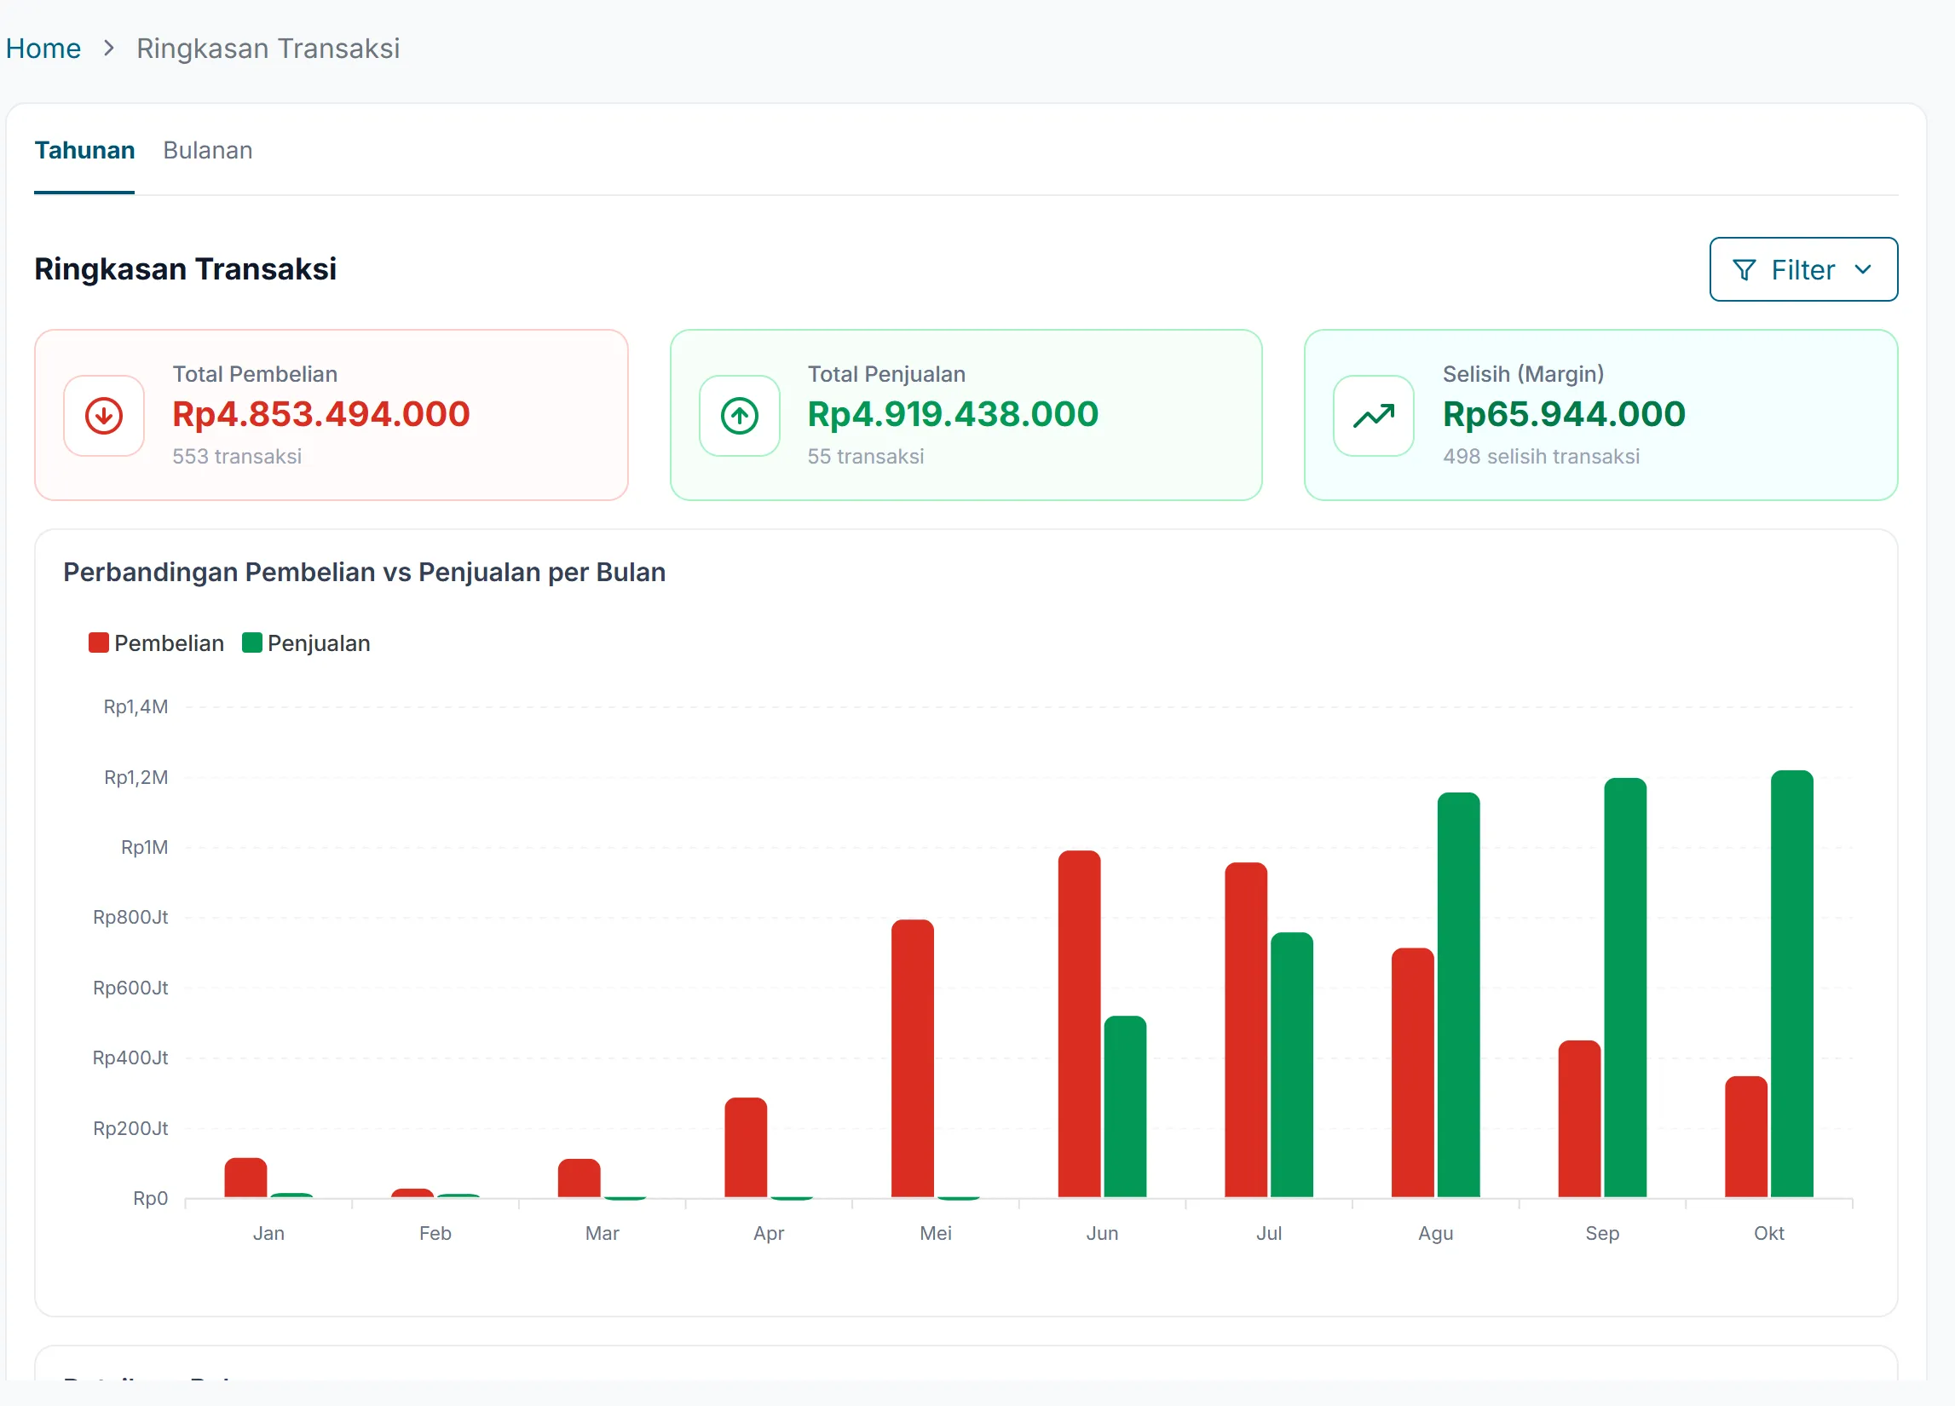Toggle the green Penjualan legend swatch
Viewport: 1955px width, 1406px height.
251,643
